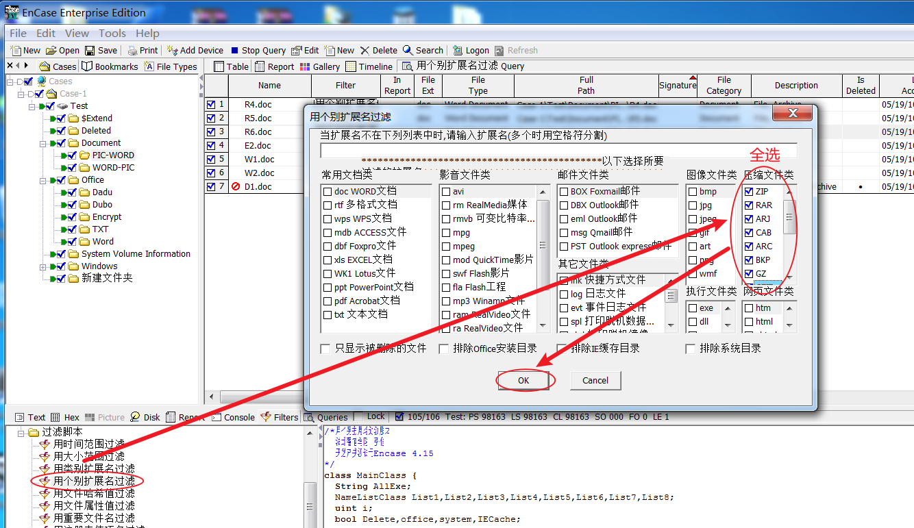Click Cancel in the filter dialog
The height and width of the screenshot is (528, 914).
595,381
